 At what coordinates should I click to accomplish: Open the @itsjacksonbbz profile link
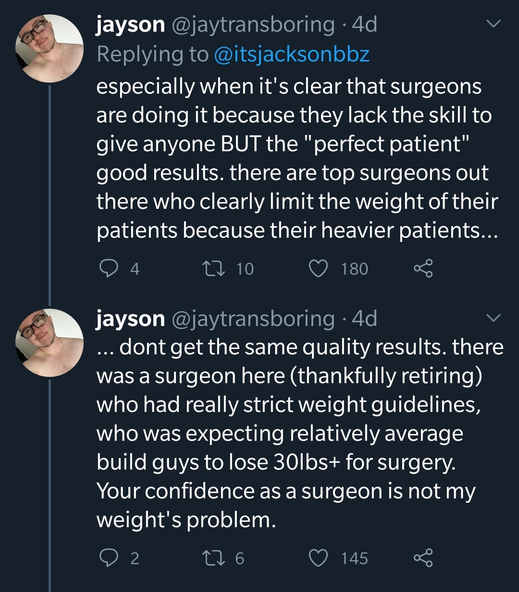pyautogui.click(x=291, y=54)
